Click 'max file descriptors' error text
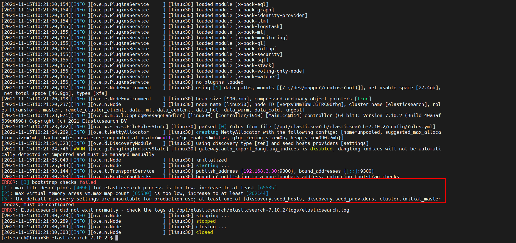Screen dimensions: 516x243 click(x=43, y=188)
